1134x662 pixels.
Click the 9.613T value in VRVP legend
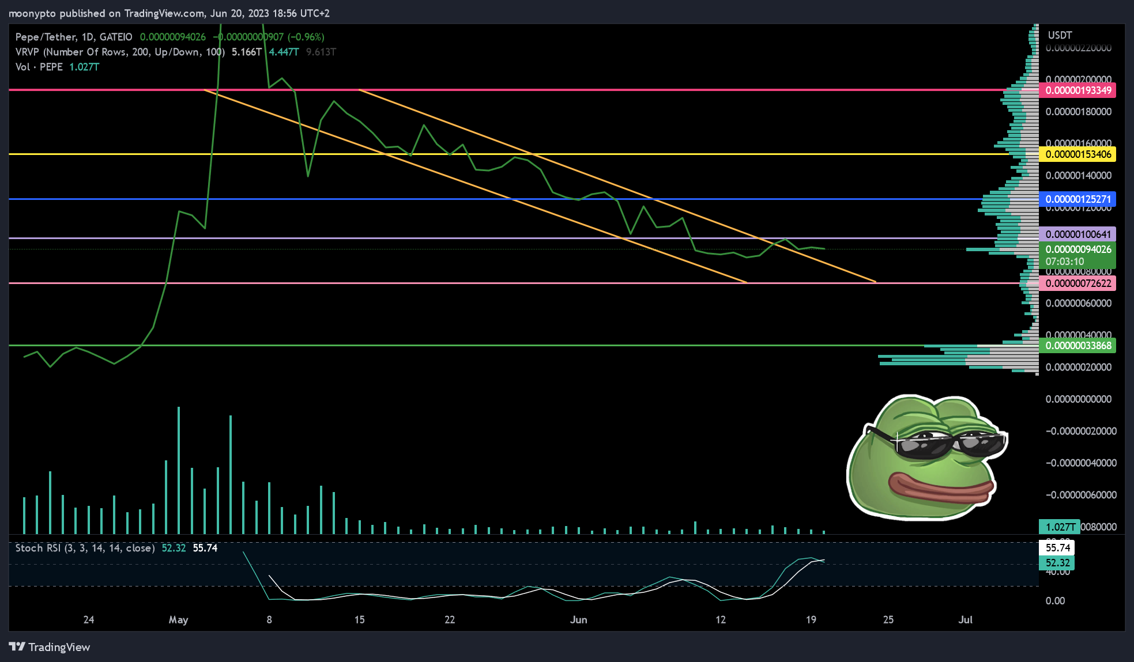coord(321,52)
